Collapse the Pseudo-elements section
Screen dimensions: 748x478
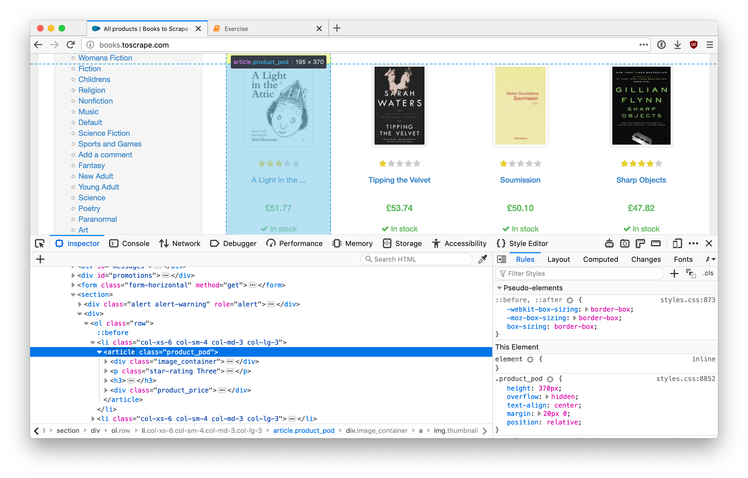click(x=499, y=288)
